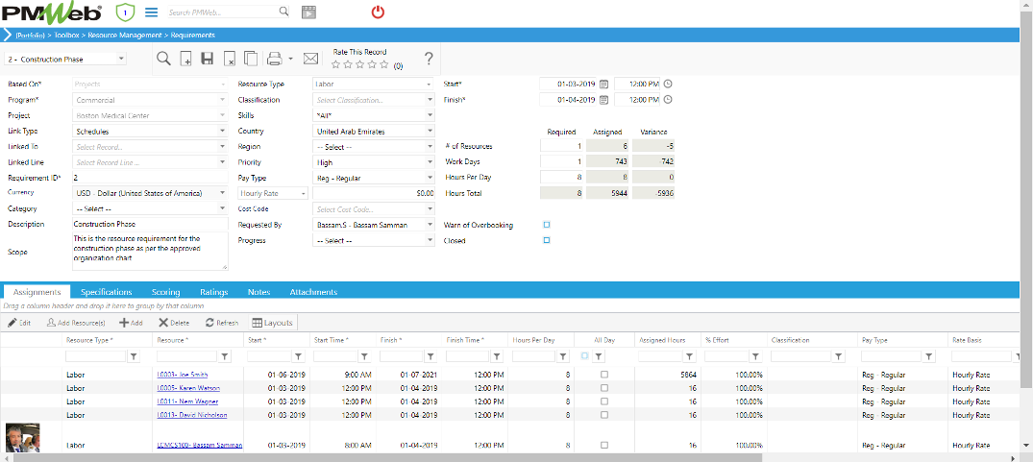Click the Email envelope icon

pyautogui.click(x=311, y=59)
